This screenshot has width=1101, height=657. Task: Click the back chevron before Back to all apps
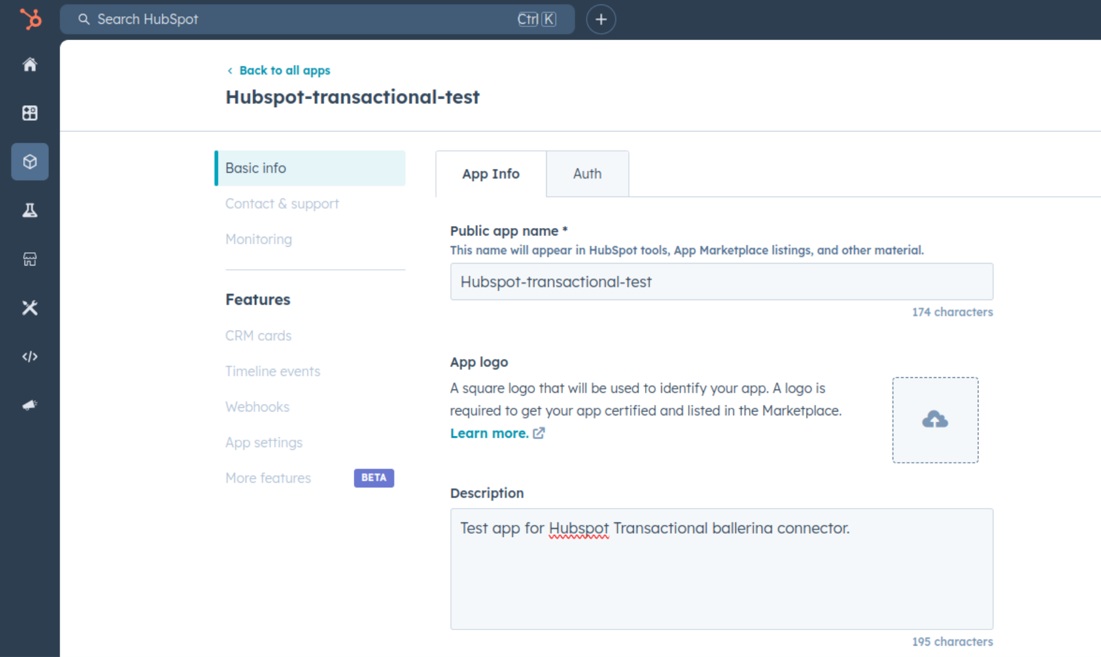point(230,71)
